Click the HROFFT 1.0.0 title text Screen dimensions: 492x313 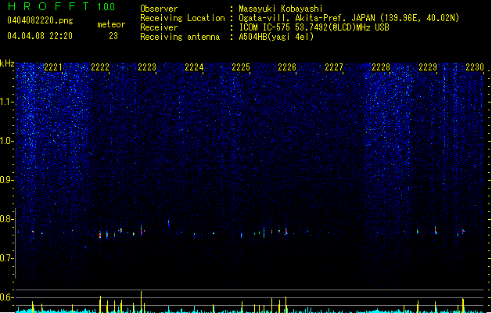point(61,6)
